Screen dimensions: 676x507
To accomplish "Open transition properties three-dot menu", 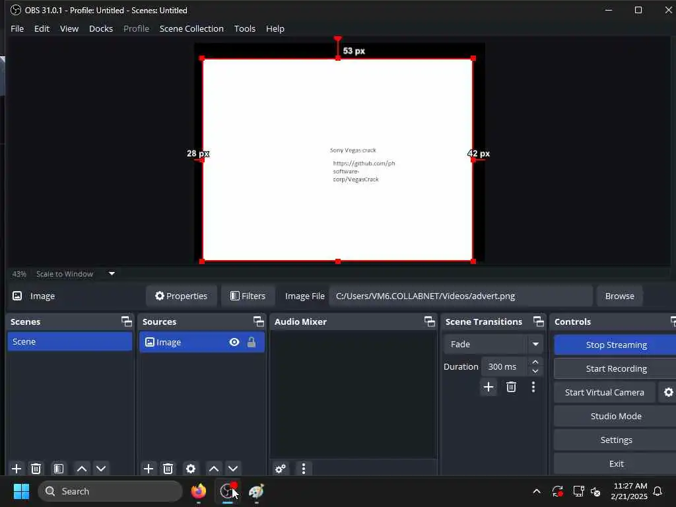I will tap(533, 387).
